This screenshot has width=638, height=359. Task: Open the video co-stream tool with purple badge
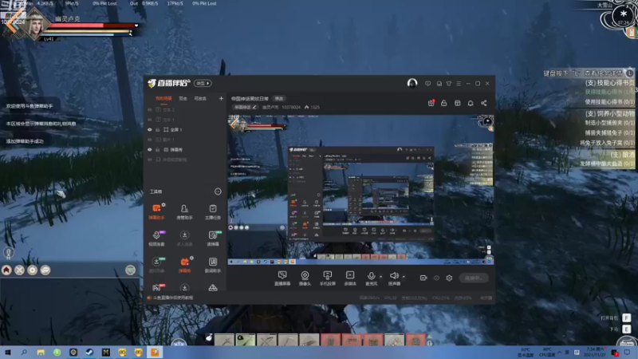pyautogui.click(x=156, y=238)
